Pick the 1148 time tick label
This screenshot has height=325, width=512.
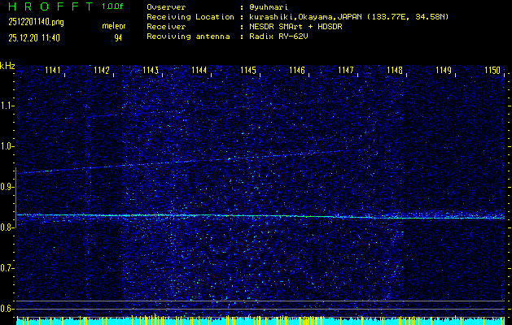[395, 71]
